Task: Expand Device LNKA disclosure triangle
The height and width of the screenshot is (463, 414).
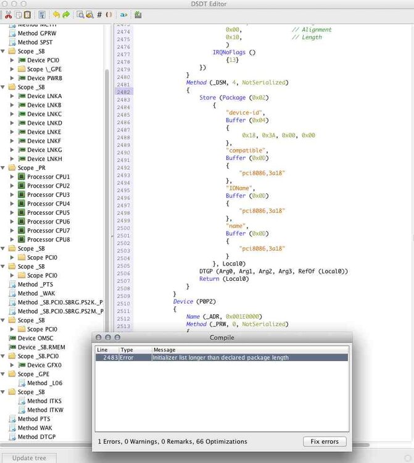Action: coord(12,96)
